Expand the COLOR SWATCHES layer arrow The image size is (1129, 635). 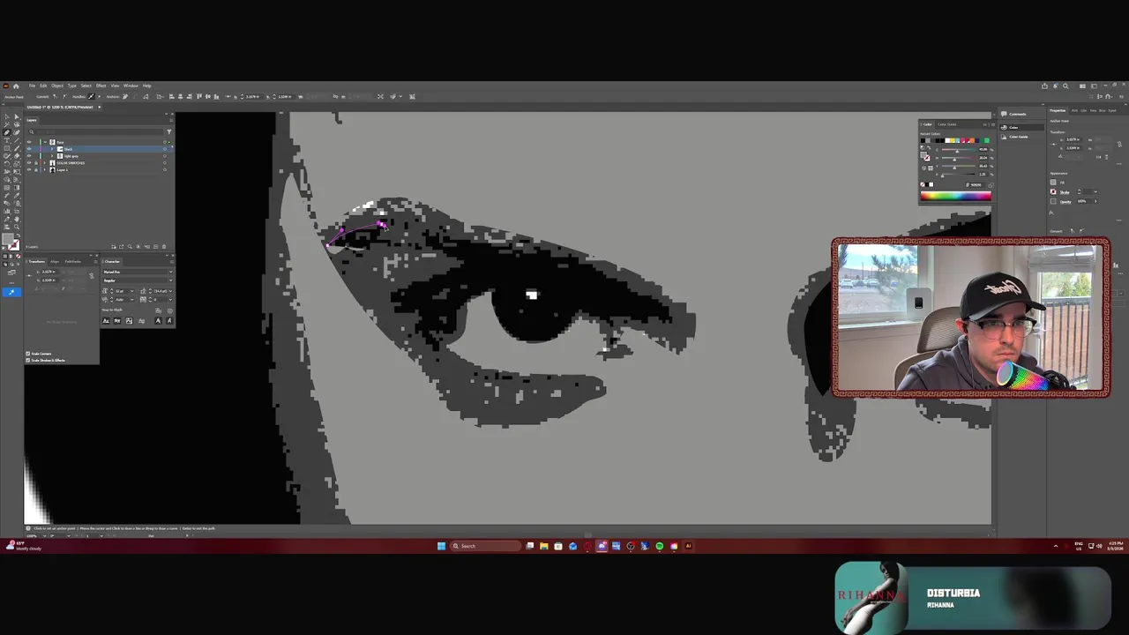click(44, 163)
